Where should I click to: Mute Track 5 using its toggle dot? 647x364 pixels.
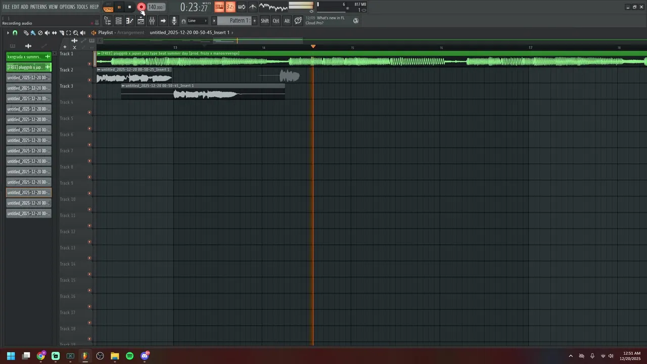89,128
